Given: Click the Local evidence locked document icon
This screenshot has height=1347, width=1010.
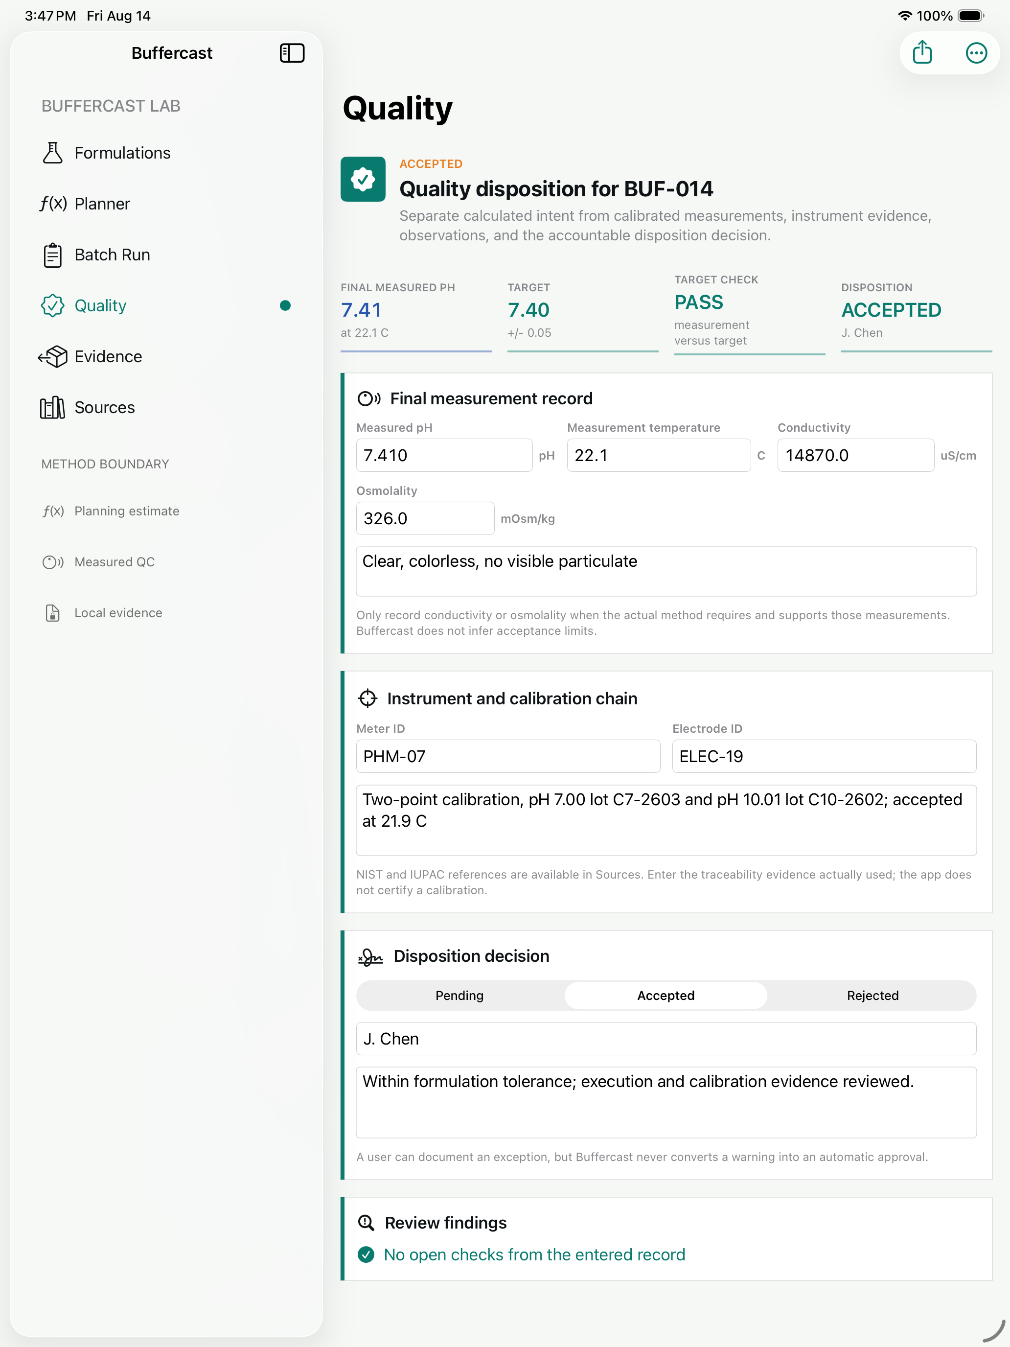Looking at the screenshot, I should point(53,613).
